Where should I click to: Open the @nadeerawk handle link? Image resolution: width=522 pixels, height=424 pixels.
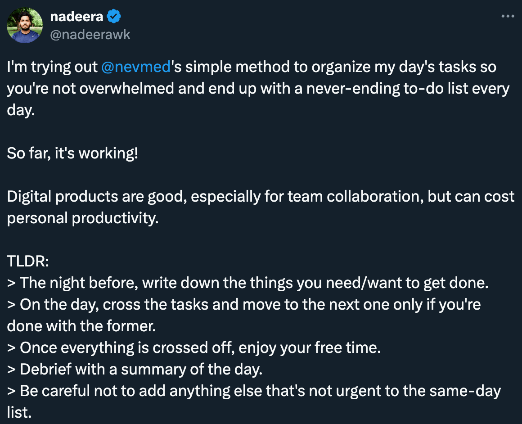(x=90, y=35)
